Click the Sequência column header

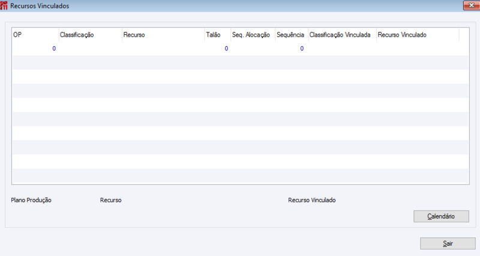click(x=292, y=35)
